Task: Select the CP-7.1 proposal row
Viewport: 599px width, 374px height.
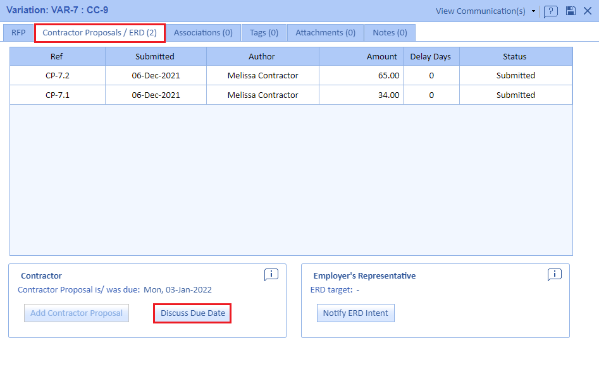Action: tap(291, 95)
